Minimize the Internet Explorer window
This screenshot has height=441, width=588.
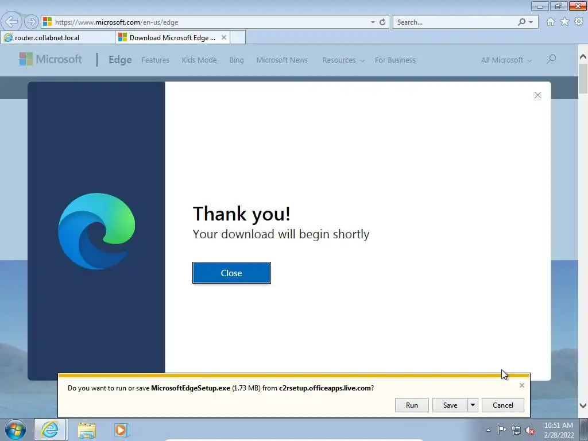point(540,6)
